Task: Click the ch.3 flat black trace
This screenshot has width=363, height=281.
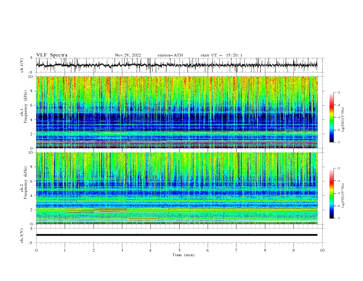Action: (x=176, y=235)
